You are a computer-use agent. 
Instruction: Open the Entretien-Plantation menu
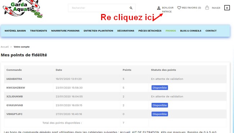tap(98, 31)
